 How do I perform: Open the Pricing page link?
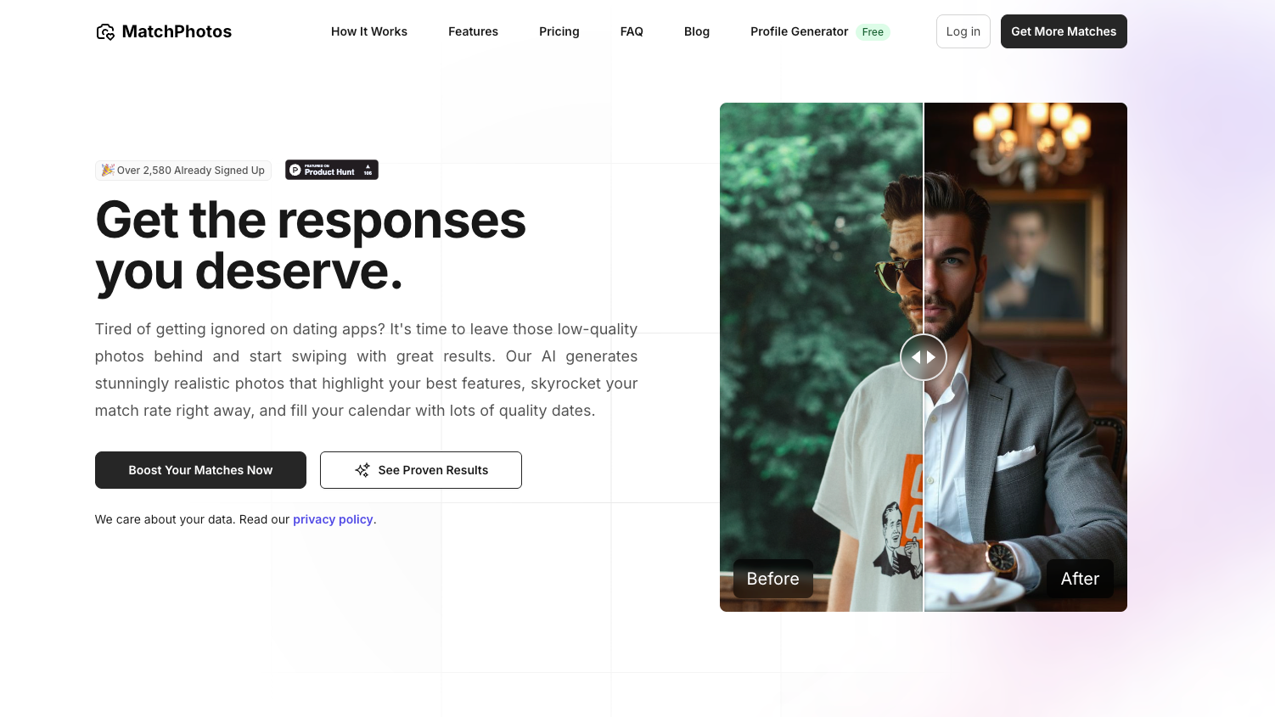click(559, 31)
